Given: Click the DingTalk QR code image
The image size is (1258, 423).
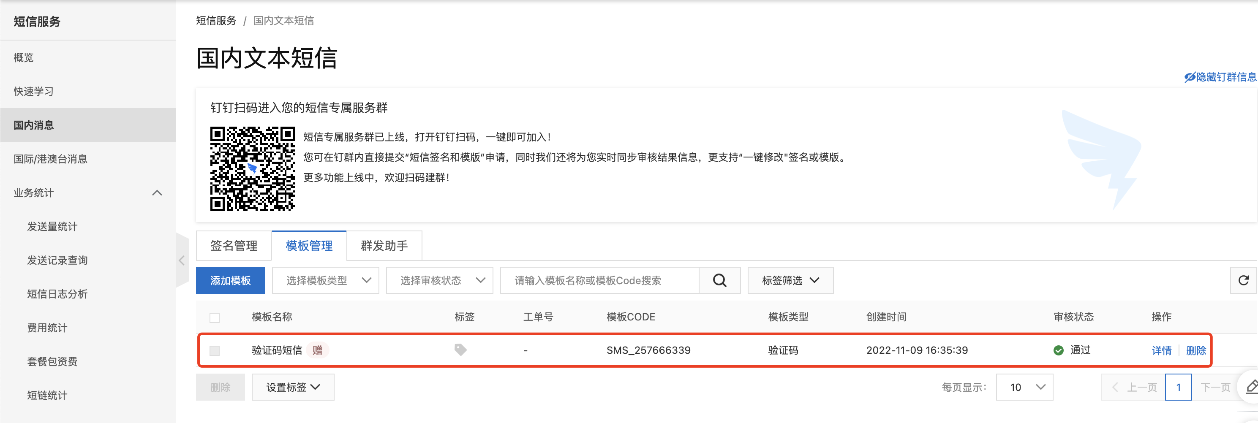Looking at the screenshot, I should click(252, 169).
